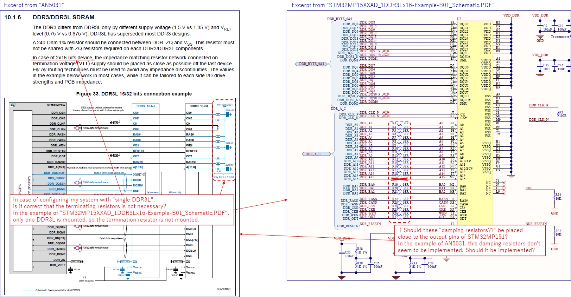Click the 'DDR_BYTE_0&1' port symbol
The image size is (571, 297).
pos(311,64)
